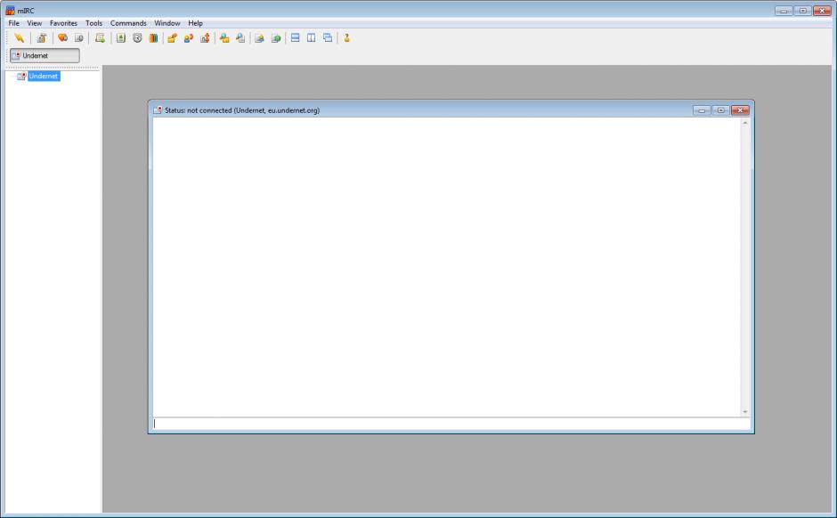837x518 pixels.
Task: Click the Timer clock icon
Action: 137,38
